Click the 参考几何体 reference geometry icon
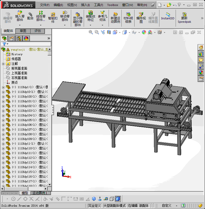Screen dimensions: 205x209 coord(102,16)
